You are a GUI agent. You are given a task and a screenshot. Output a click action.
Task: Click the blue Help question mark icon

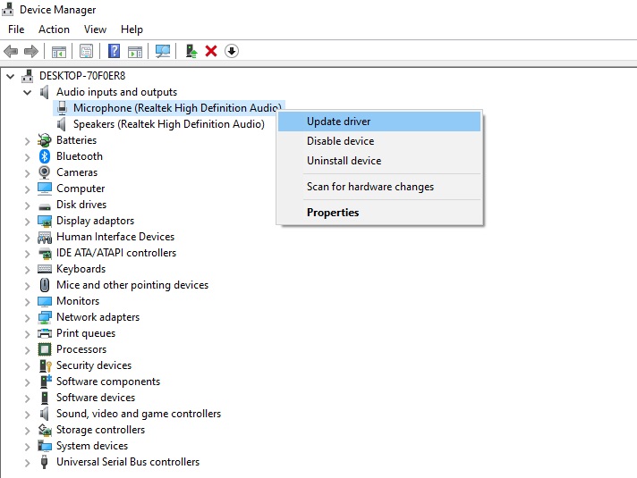(114, 51)
